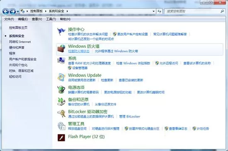Open the 工具(T) menu
Image resolution: width=228 pixels, height=151 pixels.
click(x=51, y=19)
